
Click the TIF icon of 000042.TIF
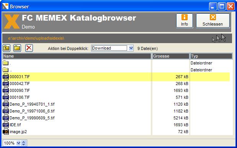tap(6, 84)
